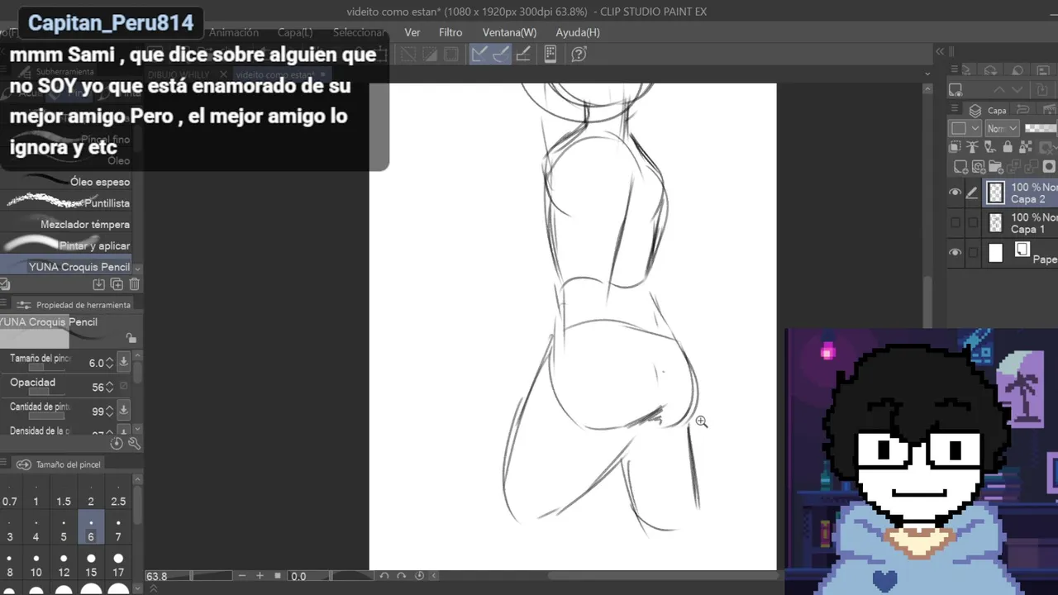
Task: Toggle the tool property lock icon
Action: tap(131, 338)
